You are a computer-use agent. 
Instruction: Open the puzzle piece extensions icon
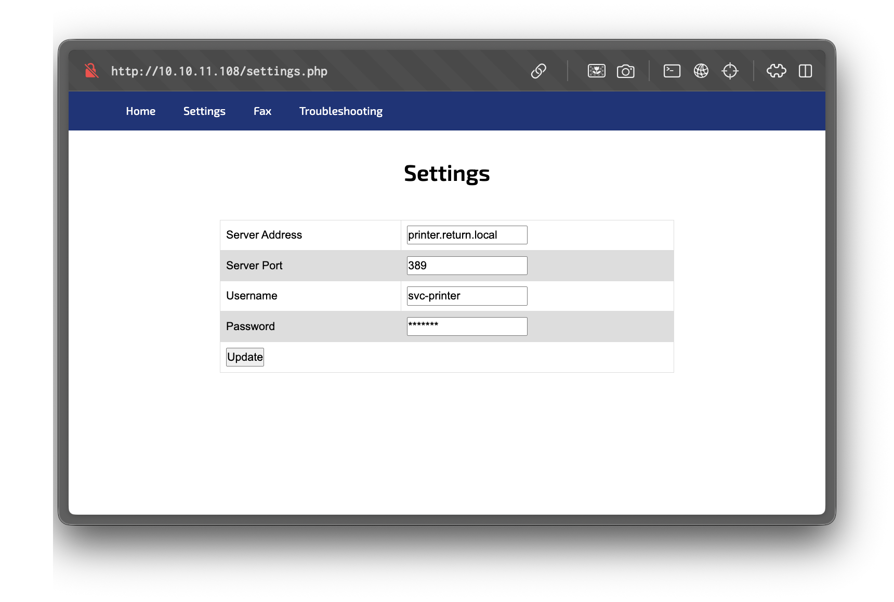pos(776,71)
